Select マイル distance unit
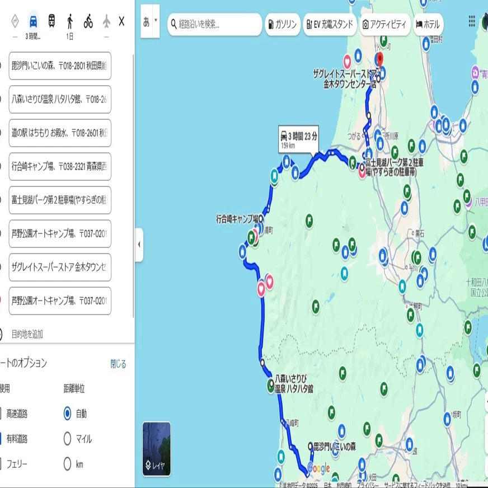This screenshot has height=488, width=488. pyautogui.click(x=67, y=439)
